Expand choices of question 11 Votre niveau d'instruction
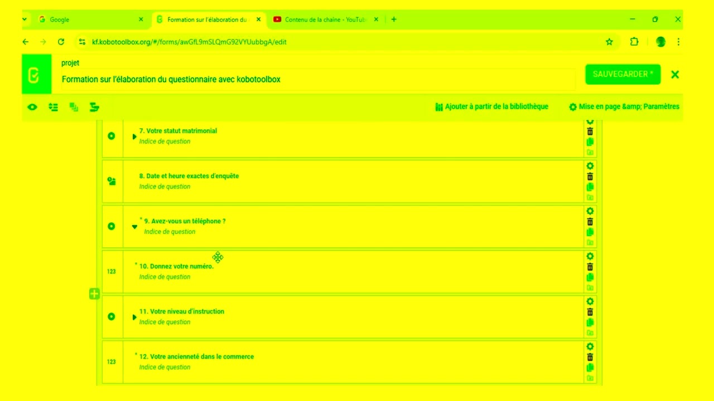 [x=134, y=317]
